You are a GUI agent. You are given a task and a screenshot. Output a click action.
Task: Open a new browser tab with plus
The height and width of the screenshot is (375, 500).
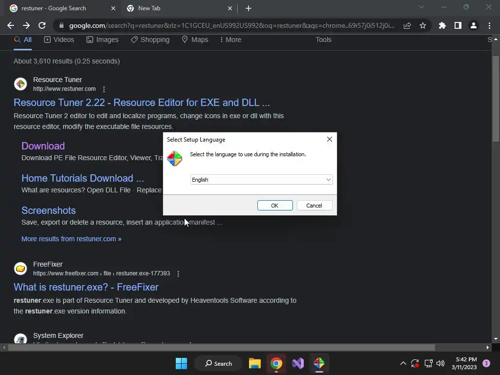(x=249, y=8)
